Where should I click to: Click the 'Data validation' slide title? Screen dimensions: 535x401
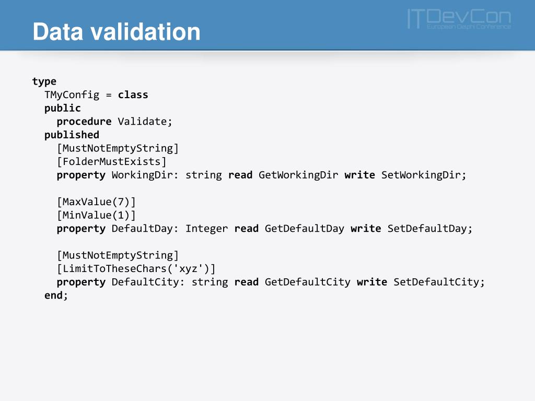117,32
